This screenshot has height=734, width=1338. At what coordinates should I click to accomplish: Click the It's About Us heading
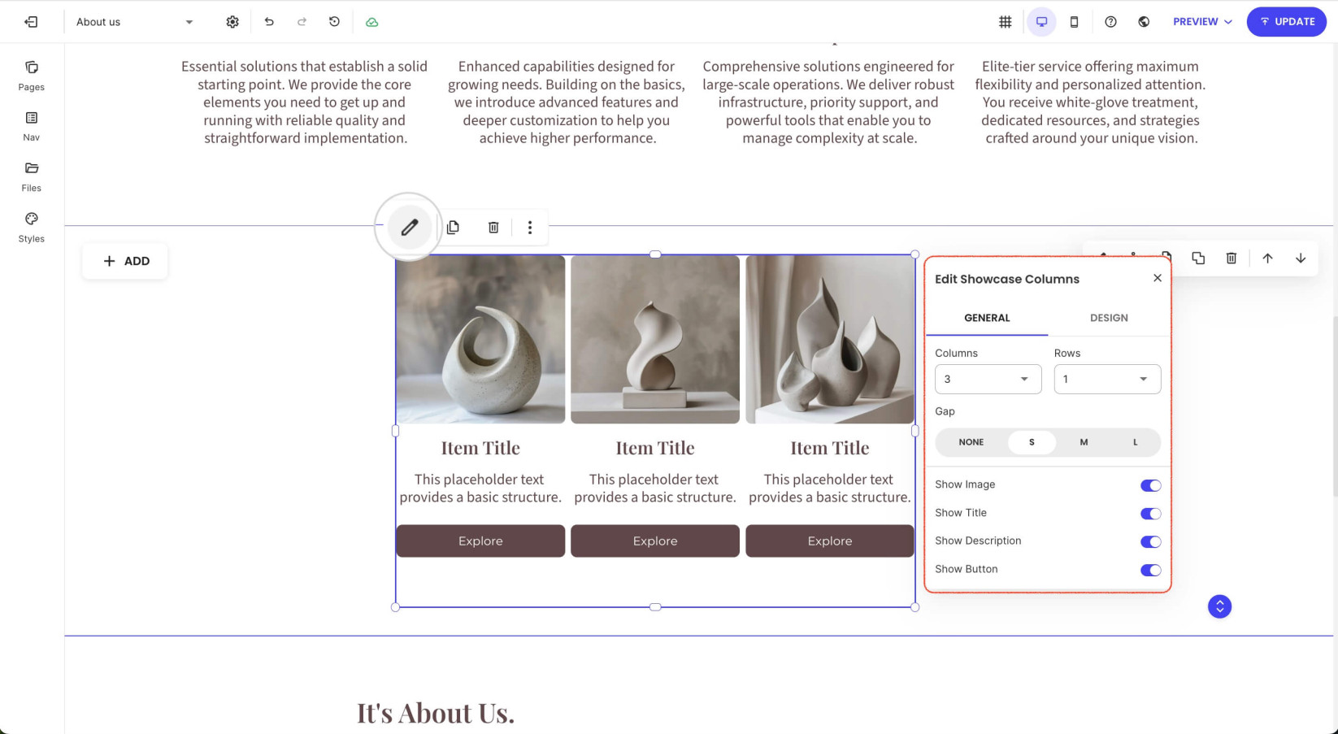tap(436, 713)
